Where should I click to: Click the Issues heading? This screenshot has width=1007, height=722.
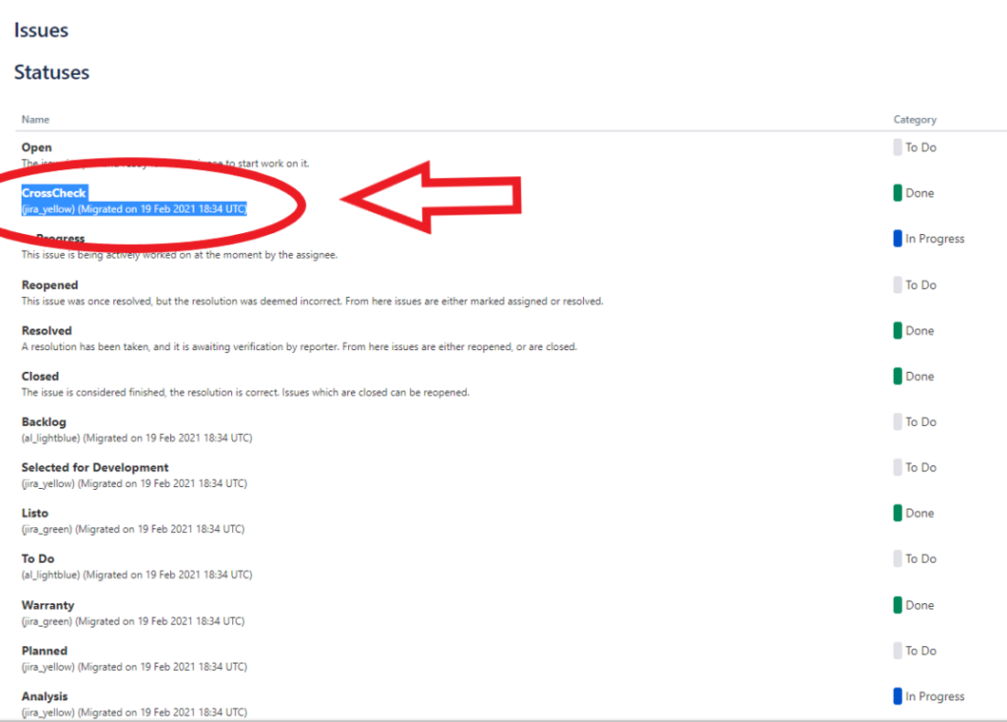click(x=40, y=30)
